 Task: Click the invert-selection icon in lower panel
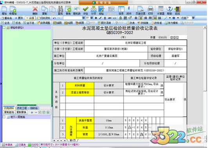coord(44,112)
